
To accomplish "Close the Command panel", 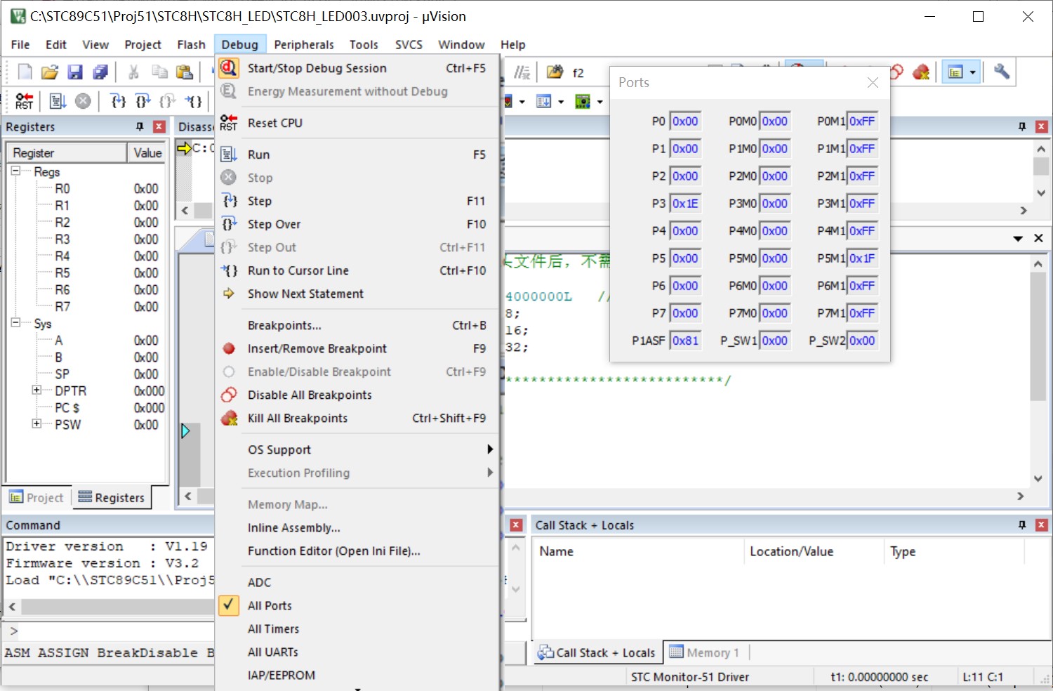I will pyautogui.click(x=516, y=525).
